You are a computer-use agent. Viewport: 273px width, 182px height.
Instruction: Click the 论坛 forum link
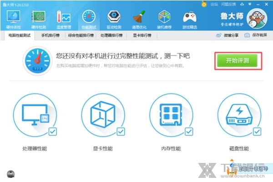pos(214,5)
